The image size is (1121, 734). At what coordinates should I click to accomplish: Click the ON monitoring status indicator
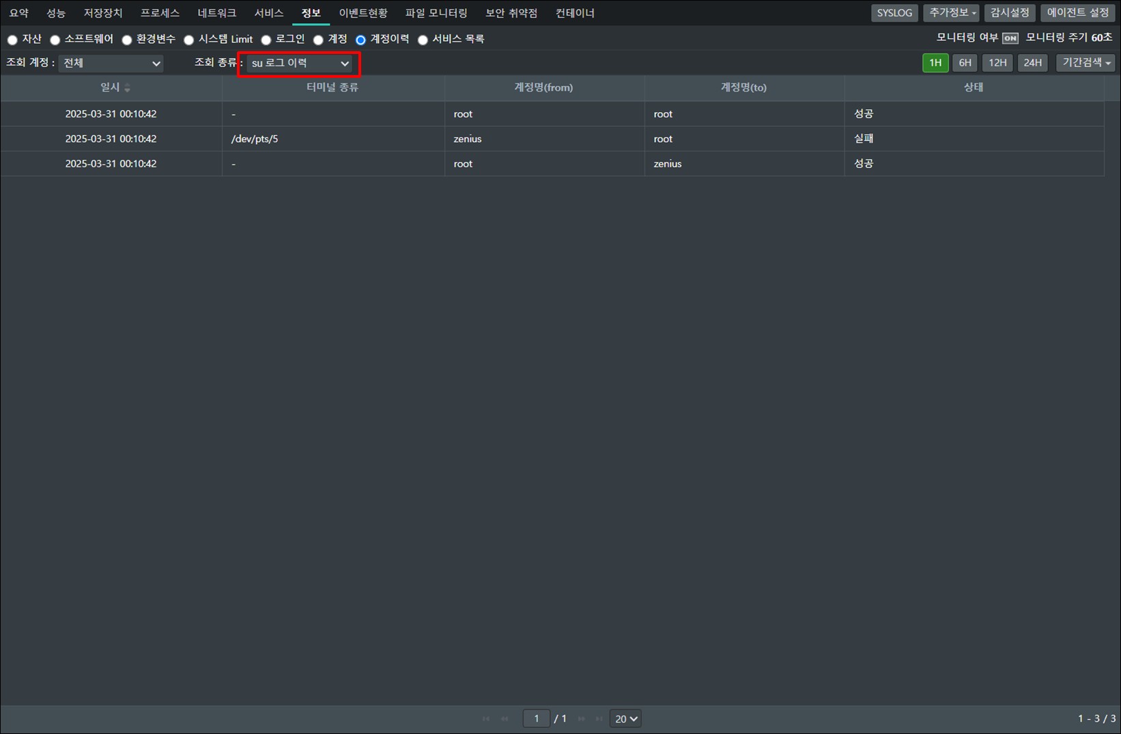point(1010,38)
